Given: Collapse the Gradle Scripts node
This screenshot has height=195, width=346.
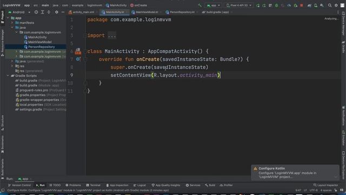Looking at the screenshot, I should (x=8, y=76).
